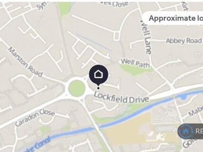Click the Marston Road label
Screen dimensions: 203x152
coord(25,62)
